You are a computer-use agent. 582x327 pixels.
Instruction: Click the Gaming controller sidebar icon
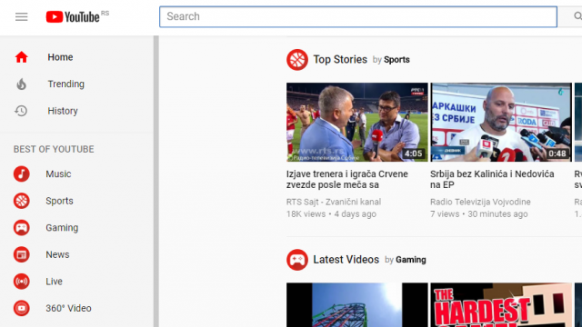coord(22,228)
